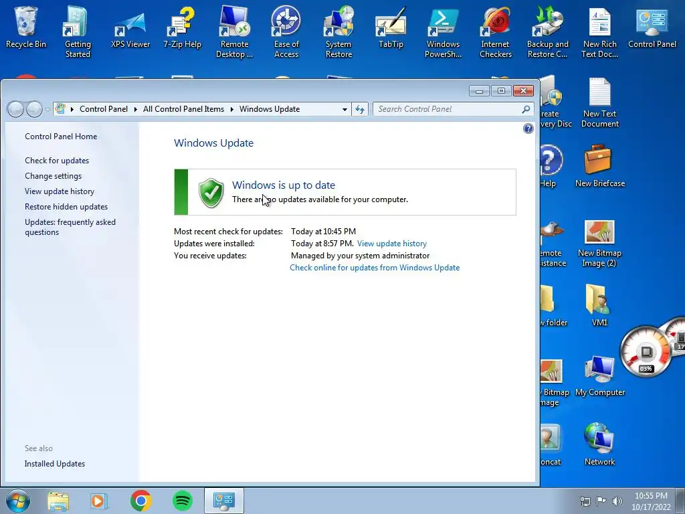Open Windows Explorer from the taskbar
Viewport: 685px width, 514px height.
[58, 501]
